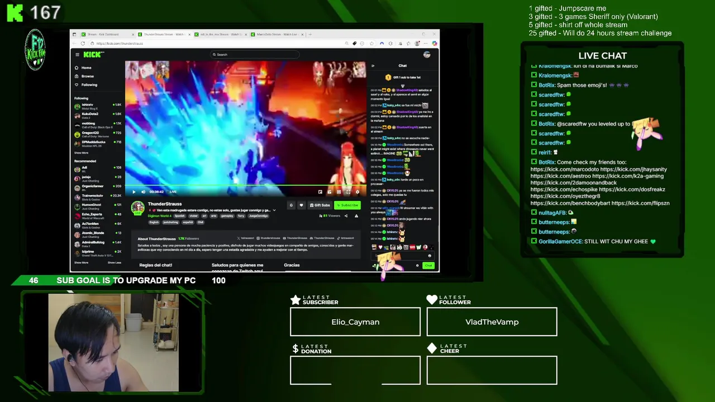
Task: Open mobbing channel from Following list
Action: point(98,124)
